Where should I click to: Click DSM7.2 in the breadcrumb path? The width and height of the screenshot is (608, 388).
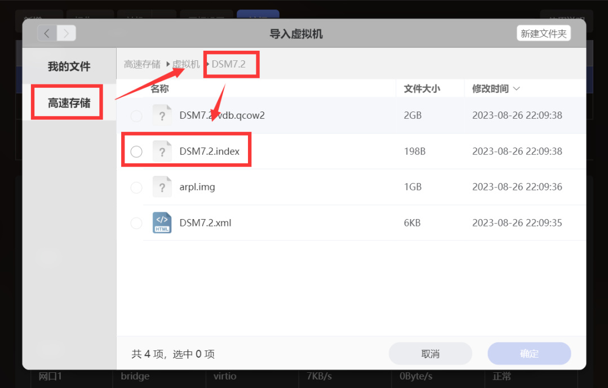228,64
